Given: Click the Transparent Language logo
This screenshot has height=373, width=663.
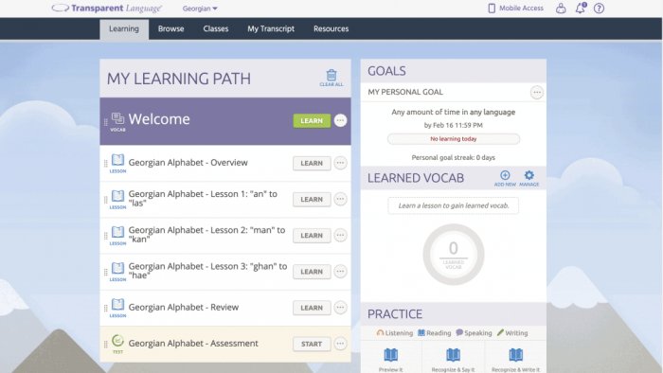Looking at the screenshot, I should point(106,8).
